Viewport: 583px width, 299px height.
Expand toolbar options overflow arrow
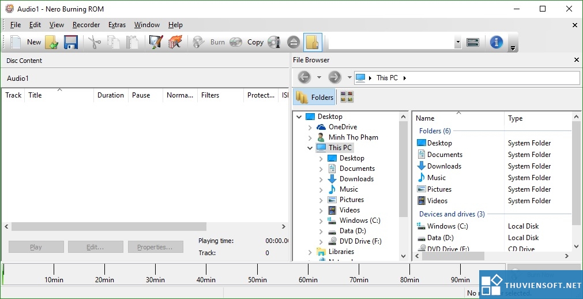pyautogui.click(x=513, y=48)
